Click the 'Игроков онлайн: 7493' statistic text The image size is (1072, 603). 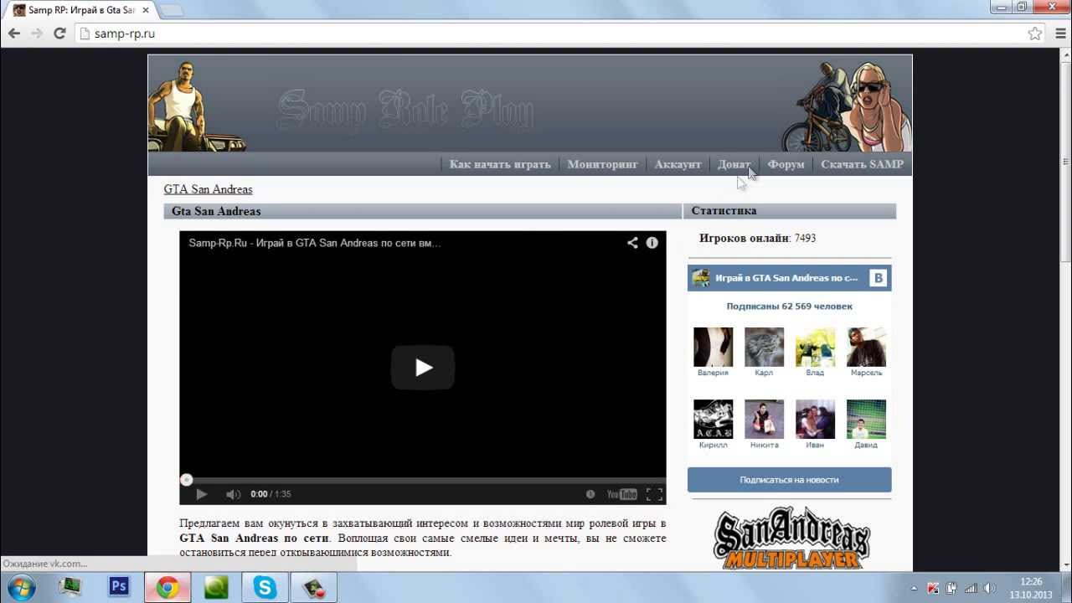click(757, 238)
